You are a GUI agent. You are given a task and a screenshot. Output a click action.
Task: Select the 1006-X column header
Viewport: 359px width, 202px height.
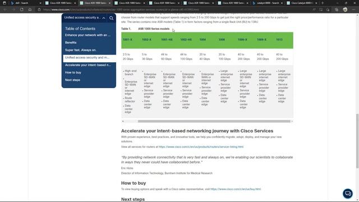(x=242, y=40)
